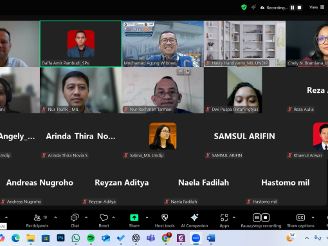Select Mochamad Agung Wibowo video tile
Viewport: 328px width, 246px height.
[163, 44]
